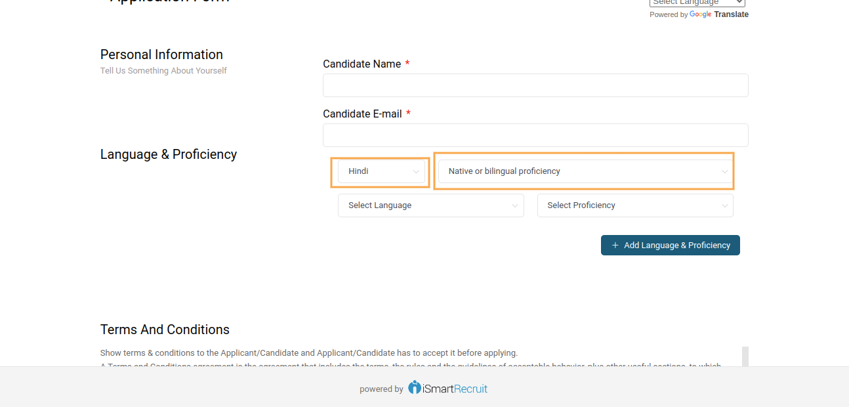Open the Hindi language dropdown
Screen dimensions: 849x407
(382, 171)
